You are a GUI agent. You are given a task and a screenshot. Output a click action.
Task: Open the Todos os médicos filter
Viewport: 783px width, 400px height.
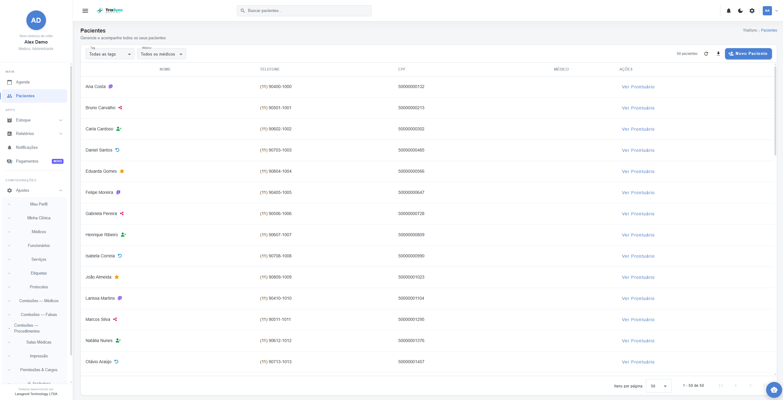161,54
